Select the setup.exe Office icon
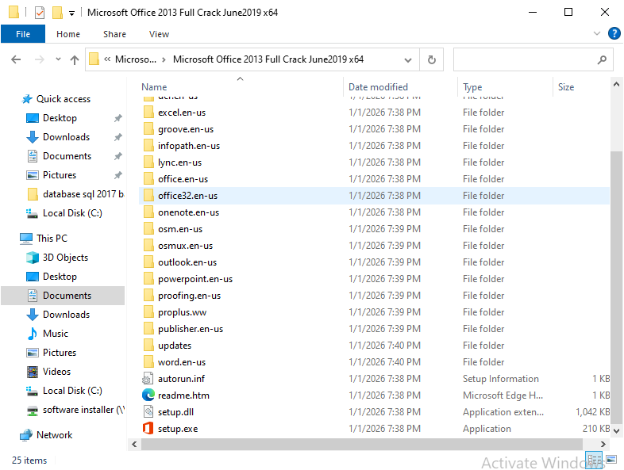Screen dimensions: 624x470 point(148,429)
